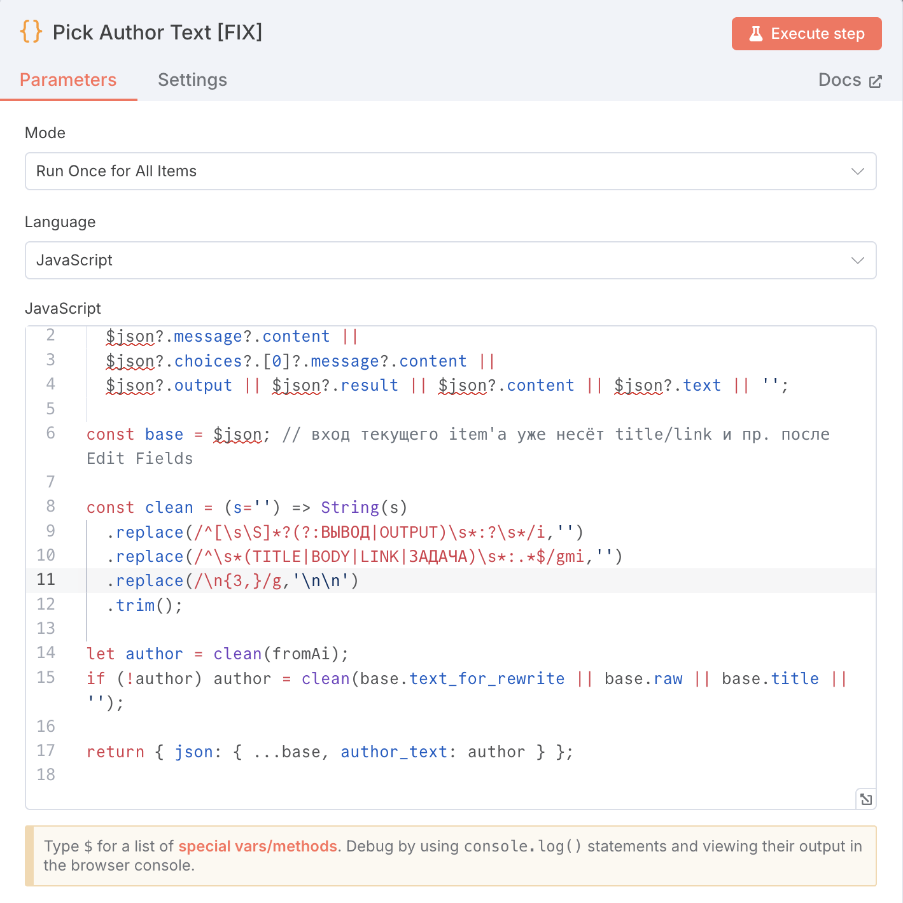Expand the code editor with the corner icon

[865, 799]
